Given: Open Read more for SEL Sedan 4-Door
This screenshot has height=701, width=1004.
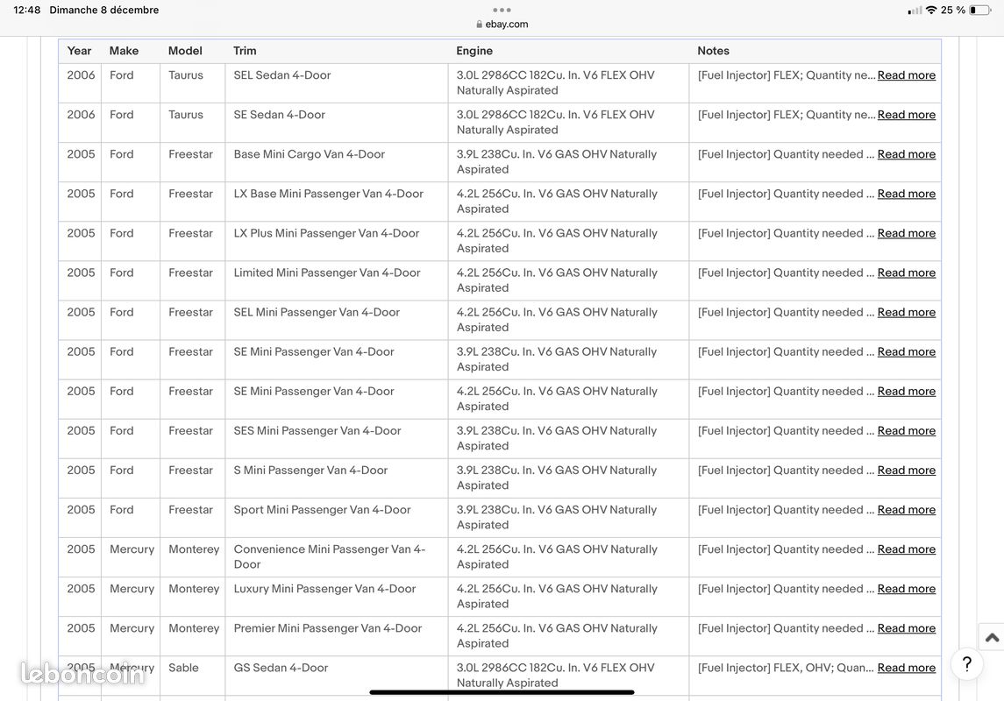Looking at the screenshot, I should point(906,74).
